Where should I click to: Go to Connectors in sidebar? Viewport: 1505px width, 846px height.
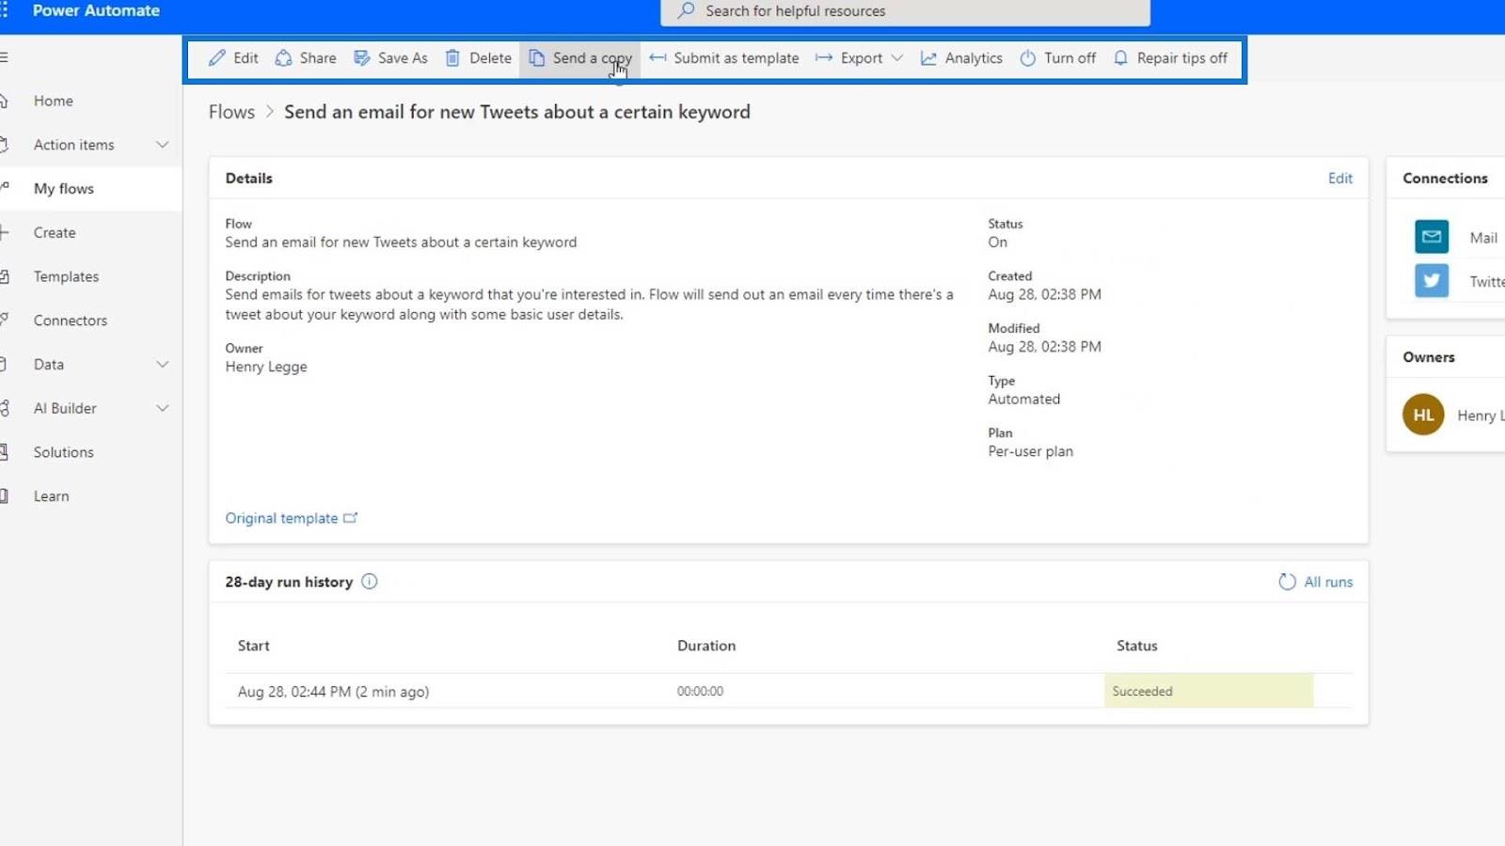71,321
